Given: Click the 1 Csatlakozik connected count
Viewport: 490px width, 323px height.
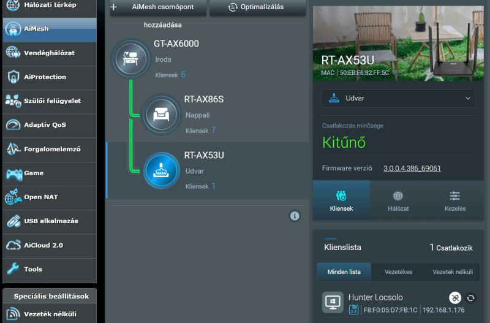Looking at the screenshot, I should 451,248.
